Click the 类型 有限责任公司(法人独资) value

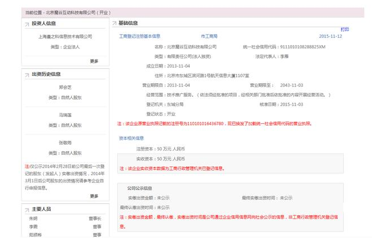tap(189, 56)
